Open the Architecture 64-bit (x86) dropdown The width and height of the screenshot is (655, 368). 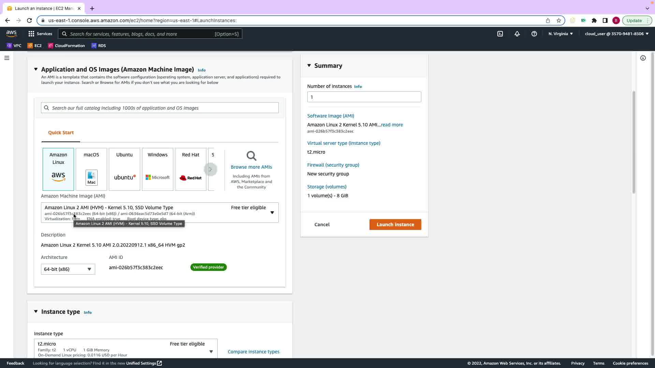pos(68,269)
